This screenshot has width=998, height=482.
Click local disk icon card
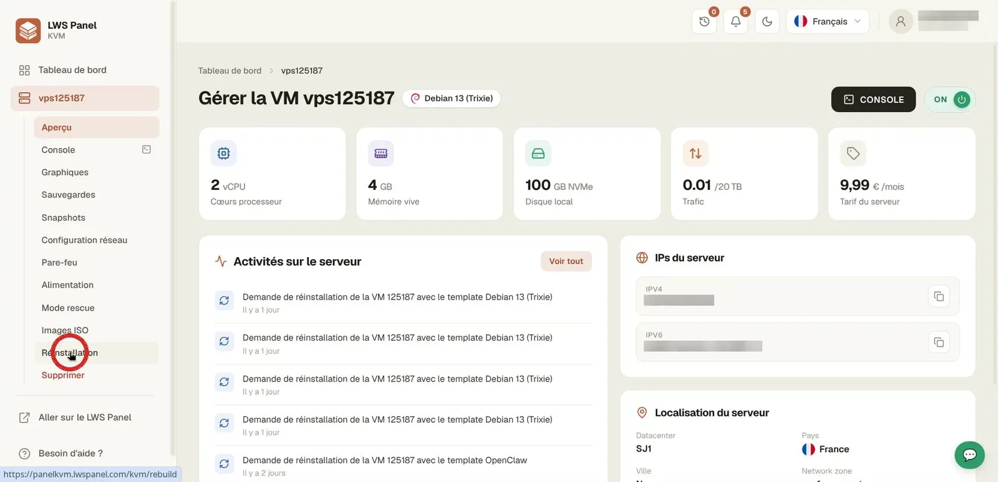(x=538, y=153)
